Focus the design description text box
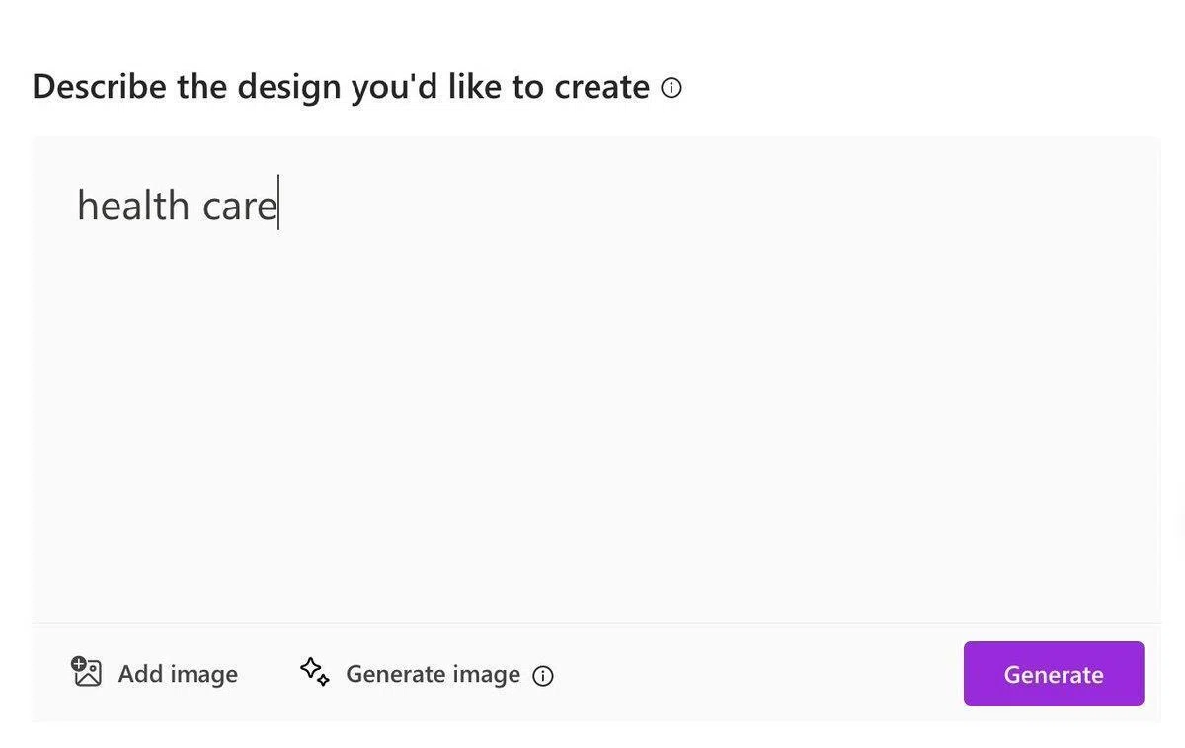 (596, 379)
